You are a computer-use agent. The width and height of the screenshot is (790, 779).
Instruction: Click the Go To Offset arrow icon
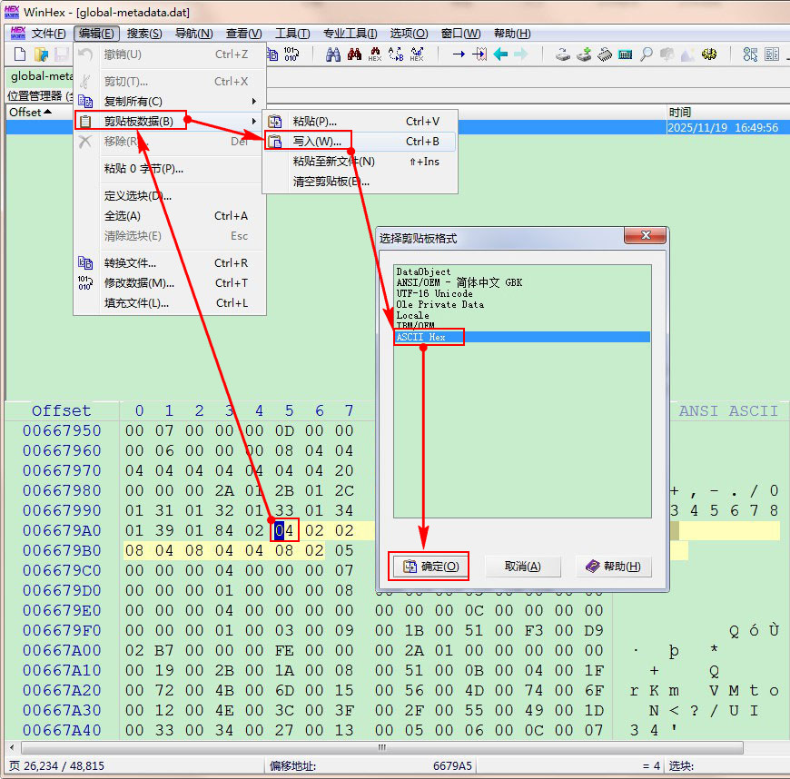459,54
